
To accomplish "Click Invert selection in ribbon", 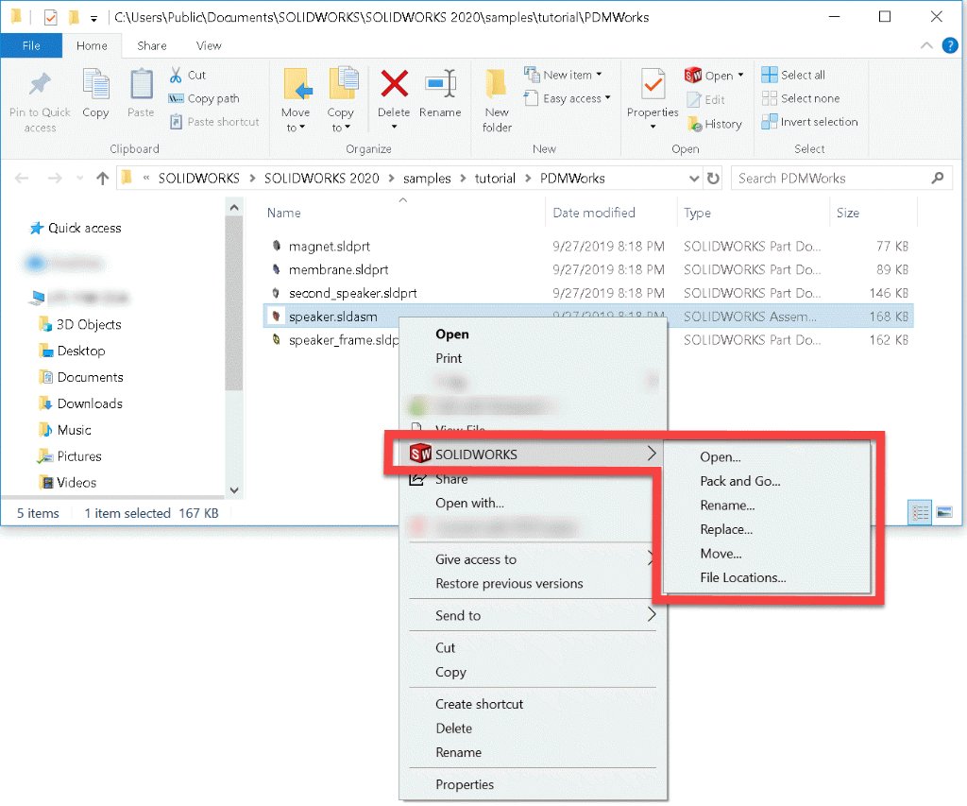I will (809, 122).
